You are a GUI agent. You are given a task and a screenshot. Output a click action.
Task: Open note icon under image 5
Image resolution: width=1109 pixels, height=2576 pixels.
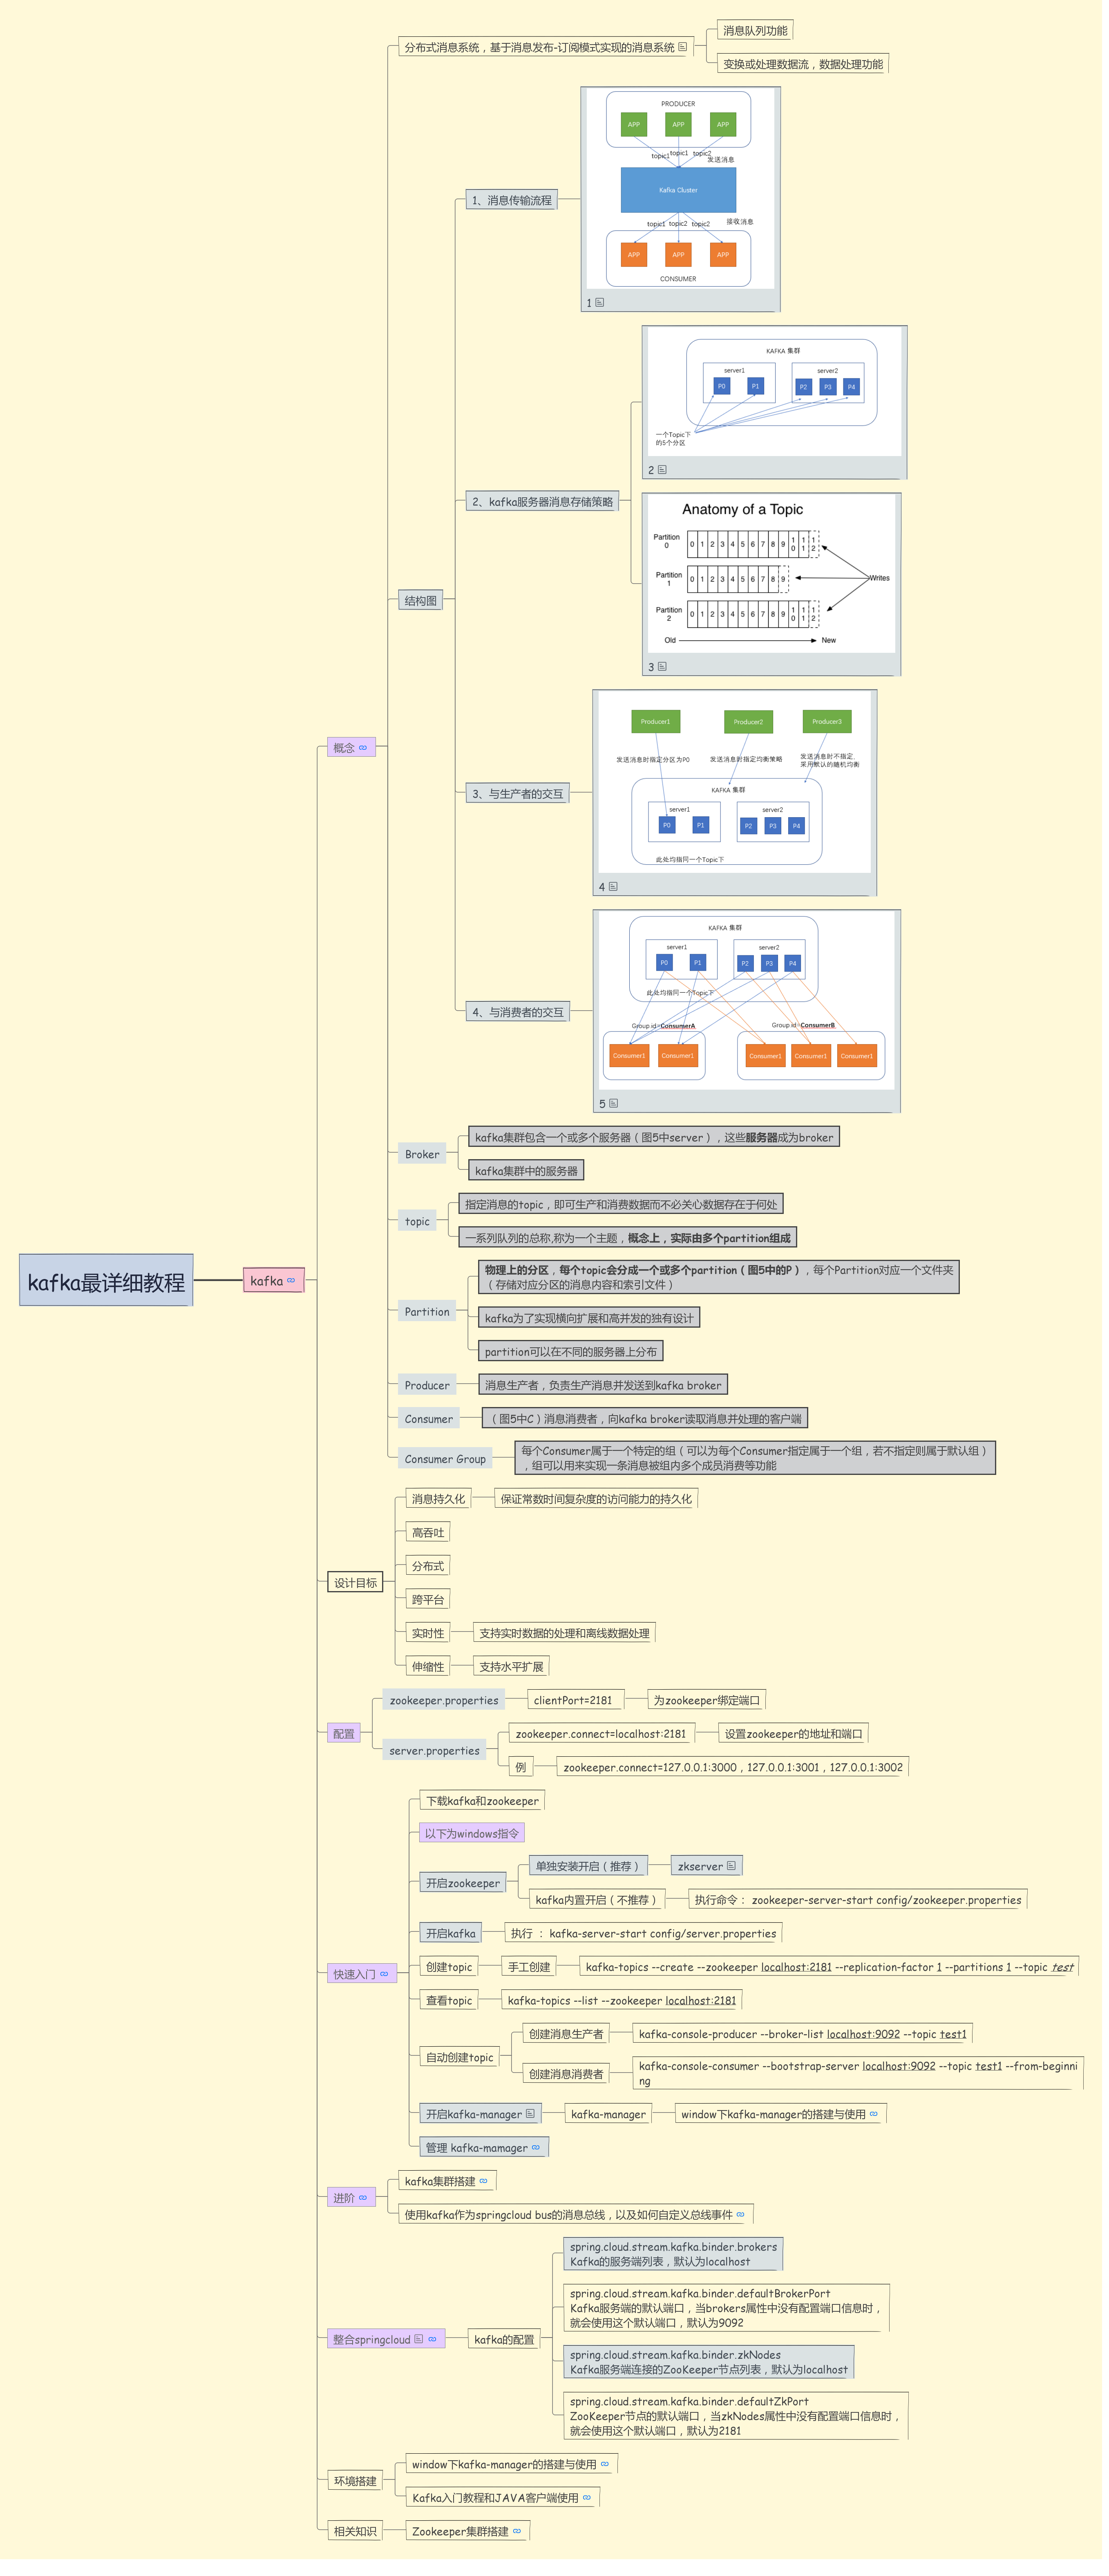click(x=617, y=1110)
